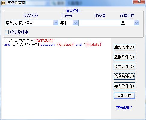This screenshot has height=120, width=146.
Task: Click the 保存条件(S) button
Action: pos(124,76)
